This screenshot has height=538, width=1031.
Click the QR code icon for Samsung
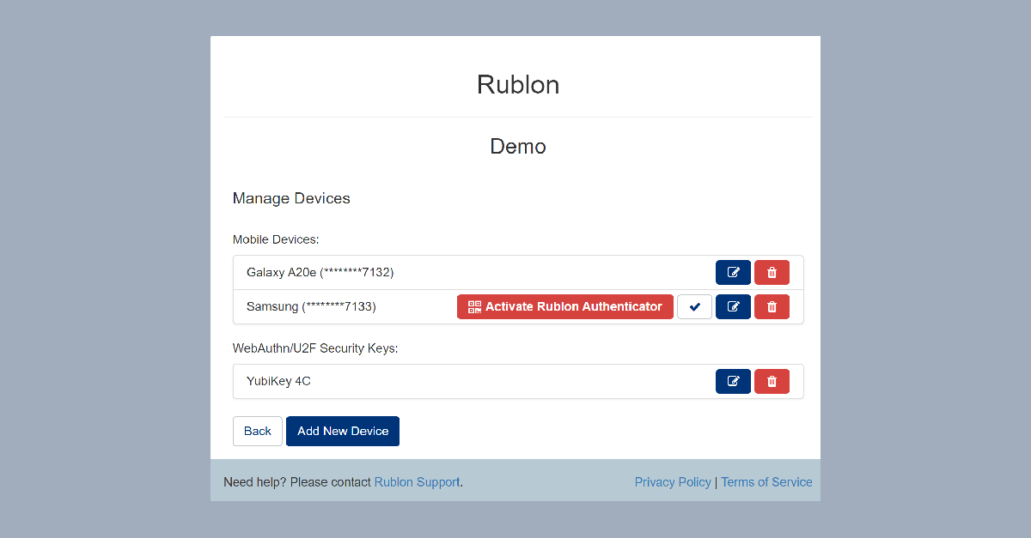[x=474, y=306]
